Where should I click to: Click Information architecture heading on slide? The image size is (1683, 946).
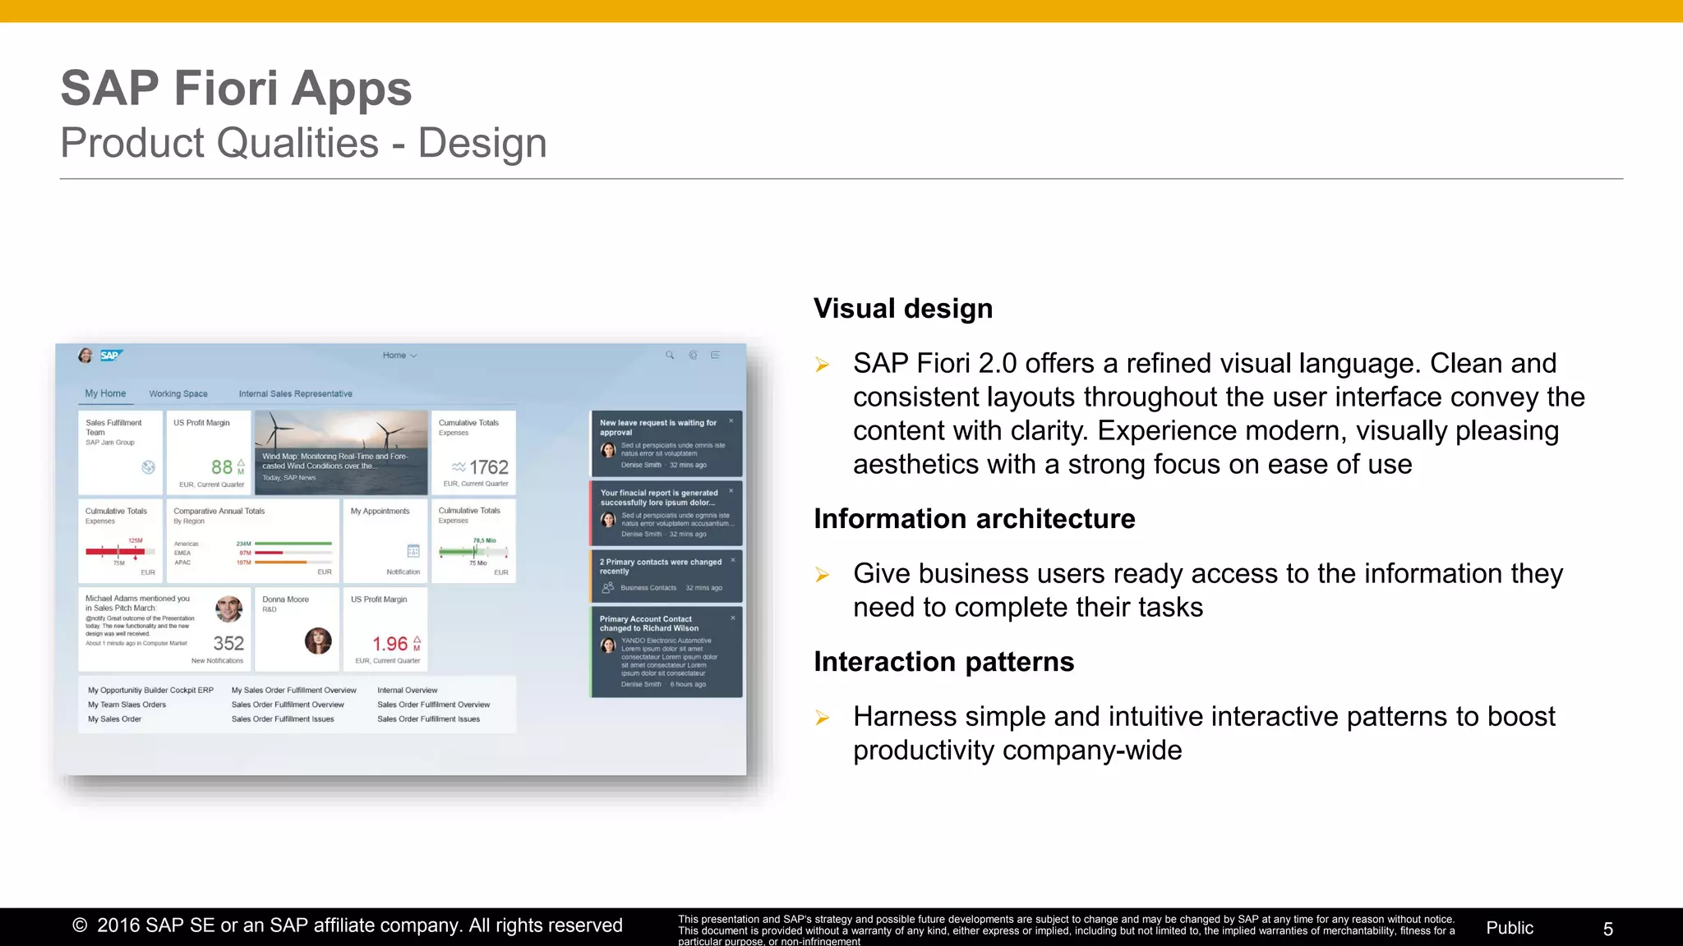click(975, 519)
